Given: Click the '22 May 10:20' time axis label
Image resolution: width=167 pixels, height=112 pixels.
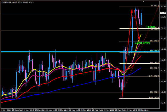Looking at the screenshot, I should [40, 110].
